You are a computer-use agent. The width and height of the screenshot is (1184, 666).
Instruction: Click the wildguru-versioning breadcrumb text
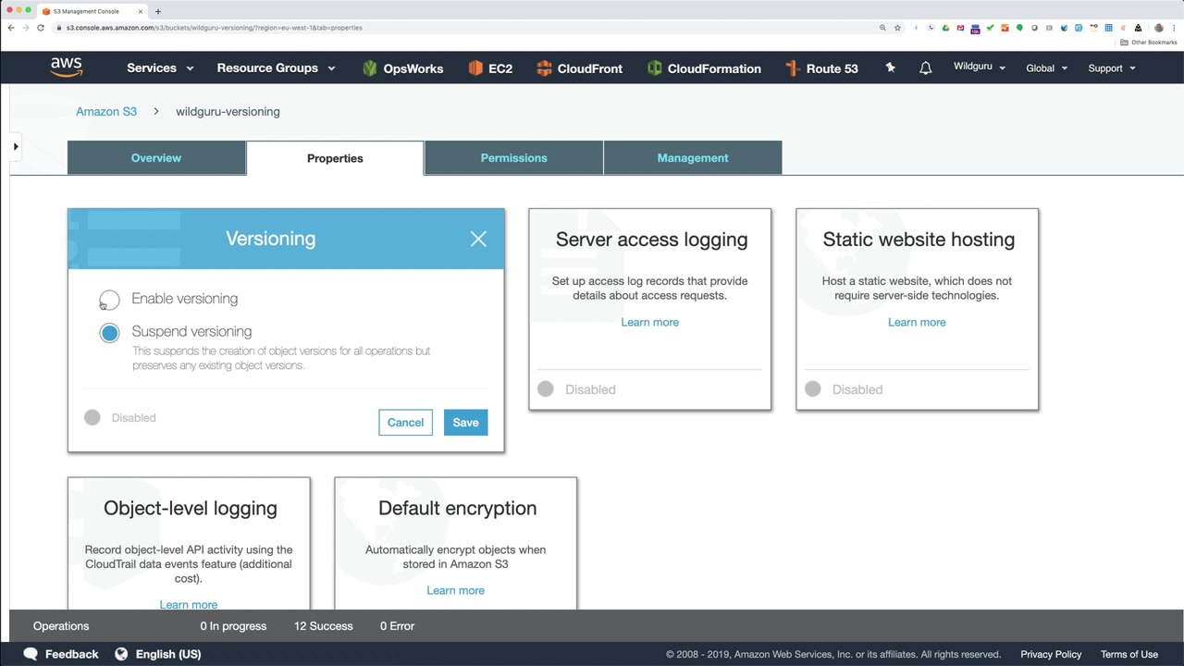228,112
